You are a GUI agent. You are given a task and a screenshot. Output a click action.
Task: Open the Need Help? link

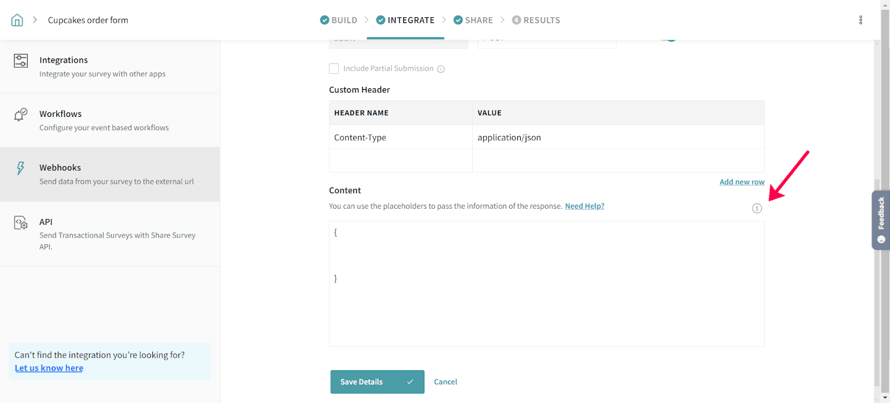[x=584, y=206]
